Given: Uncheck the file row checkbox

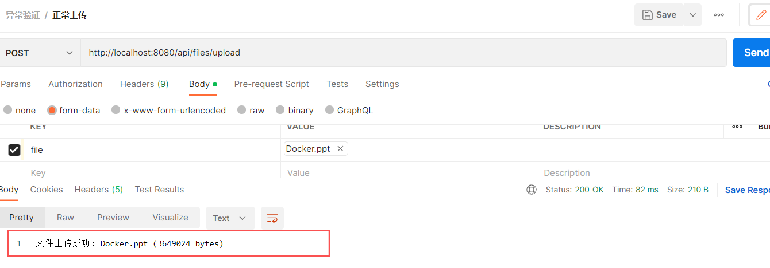Looking at the screenshot, I should (14, 150).
